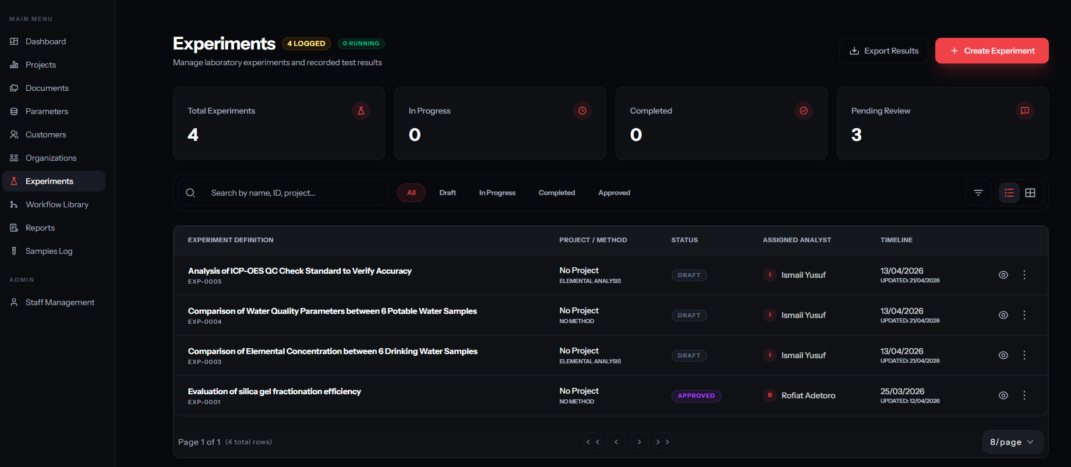Open the filter options icon

(x=978, y=193)
